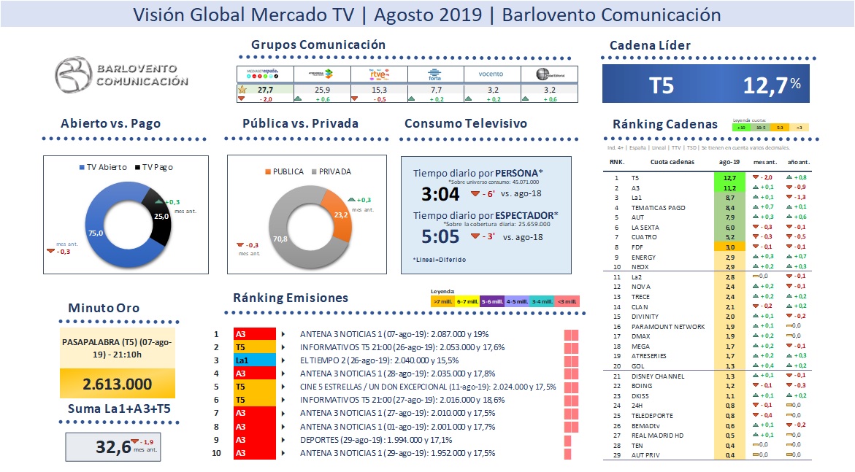Viewport: 855px width, 472px height.
Task: Select the vocento logo in Grupos Comunicación
Action: tap(491, 74)
